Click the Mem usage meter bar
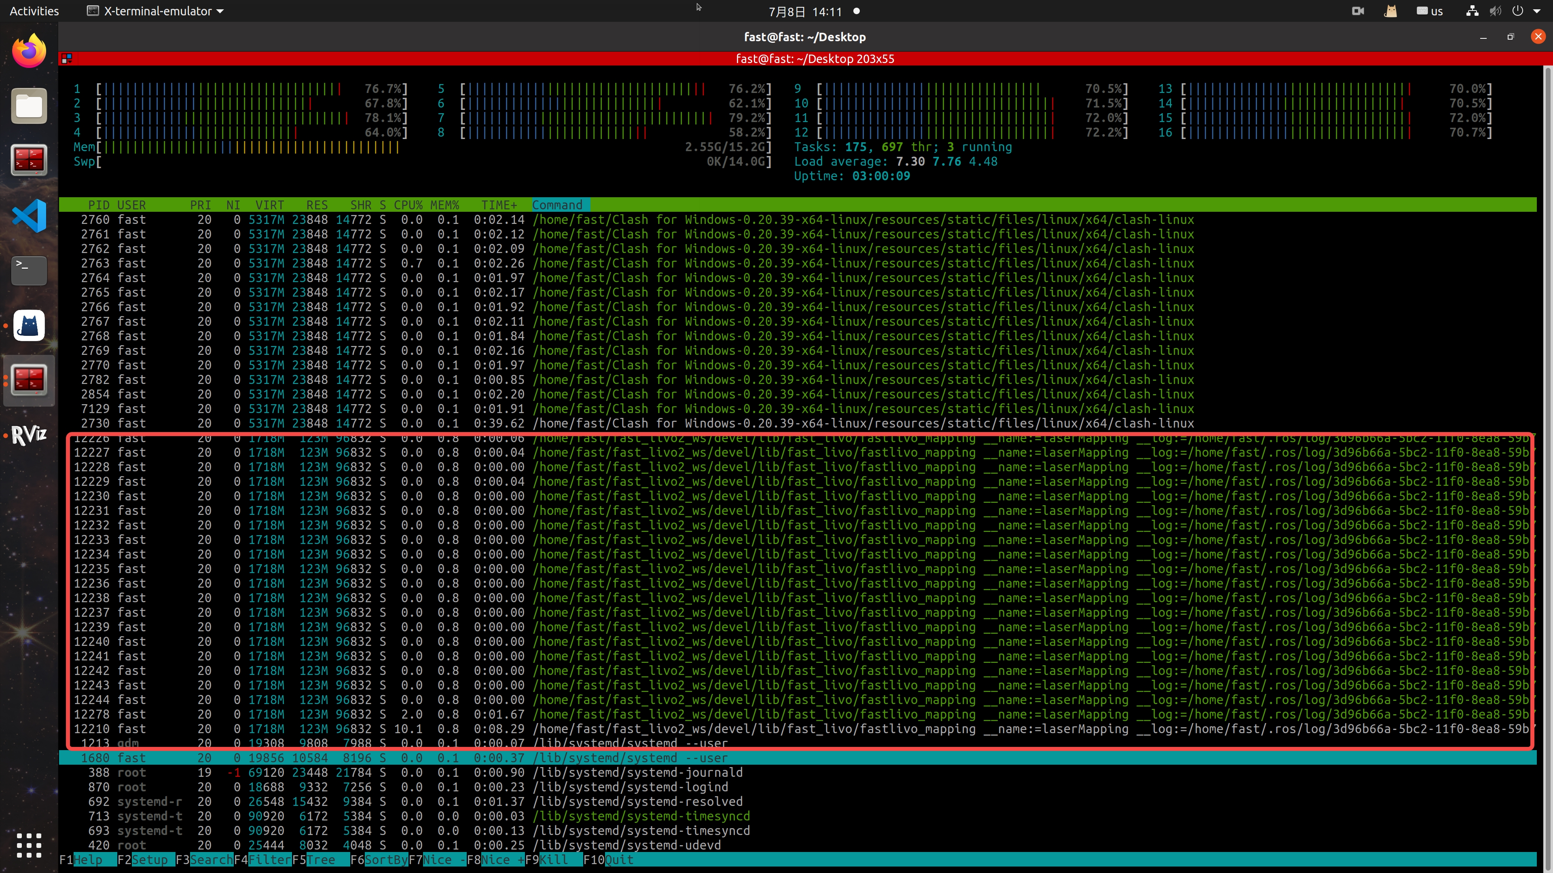This screenshot has width=1553, height=873. pos(422,147)
